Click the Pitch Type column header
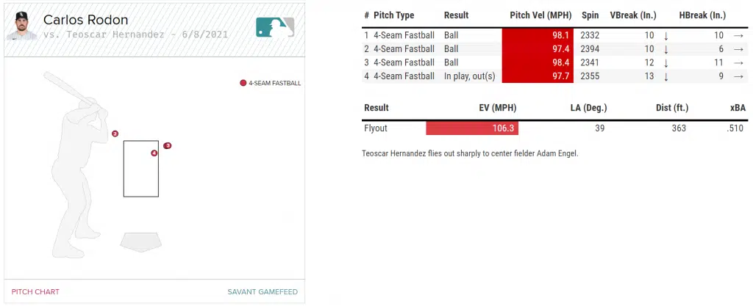The width and height of the screenshot is (753, 306). [x=393, y=15]
